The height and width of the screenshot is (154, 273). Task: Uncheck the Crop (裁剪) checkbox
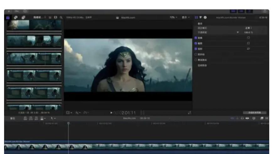tap(196, 43)
